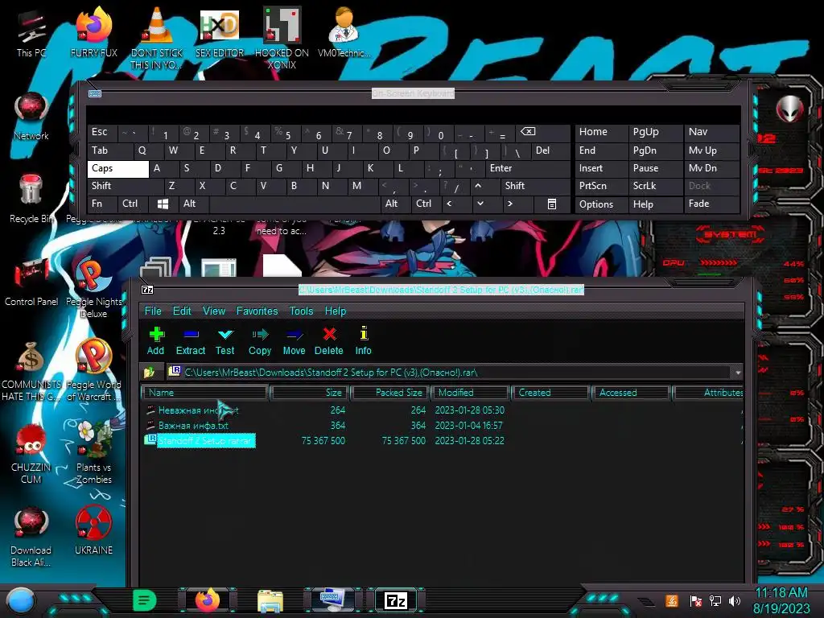824x618 pixels.
Task: Click the Start orb on taskbar
Action: tap(20, 600)
